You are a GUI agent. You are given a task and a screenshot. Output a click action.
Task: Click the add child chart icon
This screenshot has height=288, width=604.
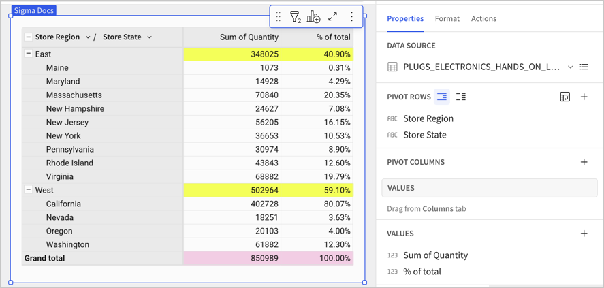[x=313, y=16]
